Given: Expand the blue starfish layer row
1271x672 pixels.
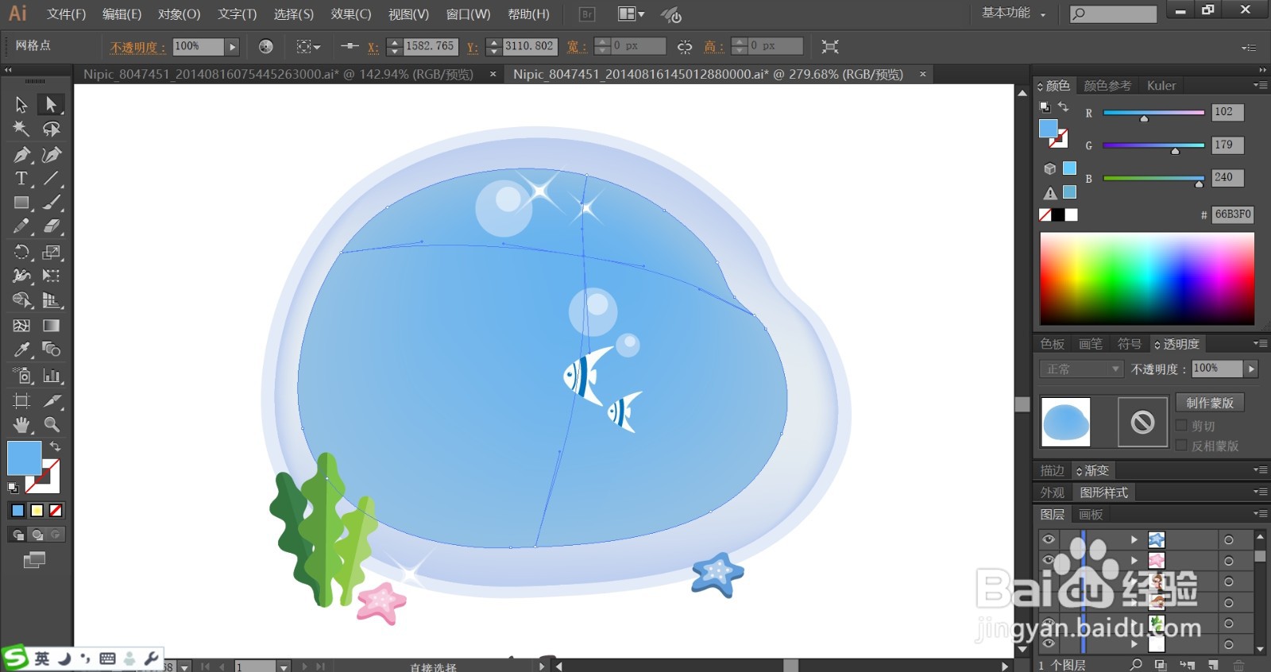Looking at the screenshot, I should 1134,539.
